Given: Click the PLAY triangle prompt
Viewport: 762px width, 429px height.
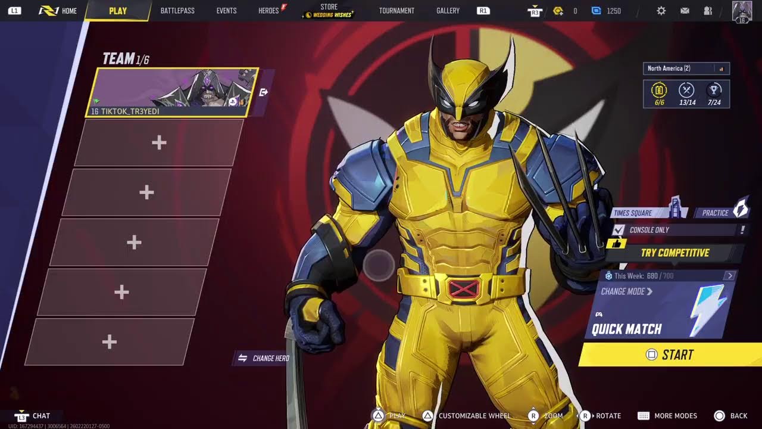Looking at the screenshot, I should pyautogui.click(x=389, y=416).
